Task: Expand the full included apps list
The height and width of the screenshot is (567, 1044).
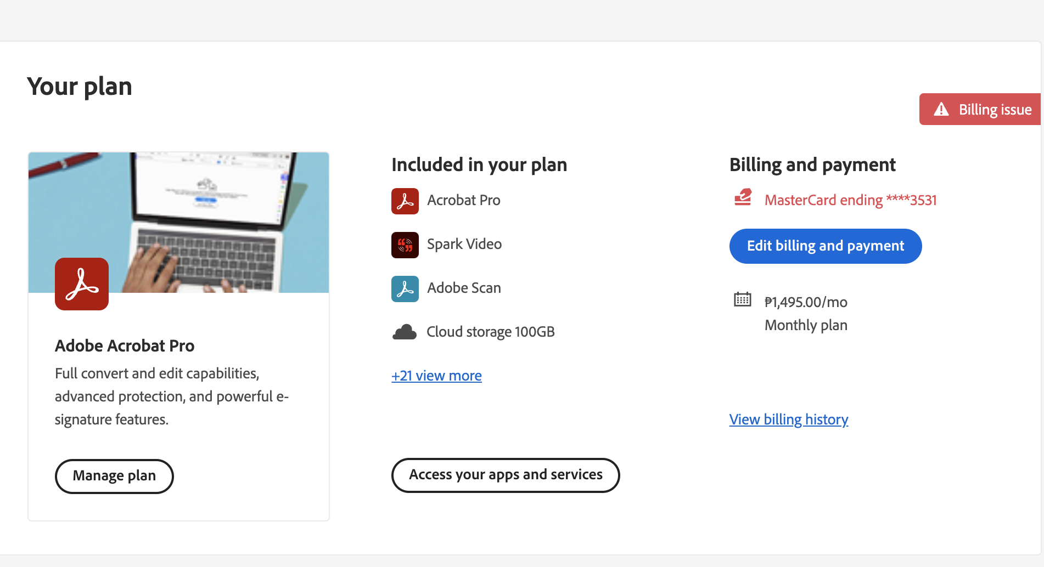Action: pyautogui.click(x=436, y=376)
